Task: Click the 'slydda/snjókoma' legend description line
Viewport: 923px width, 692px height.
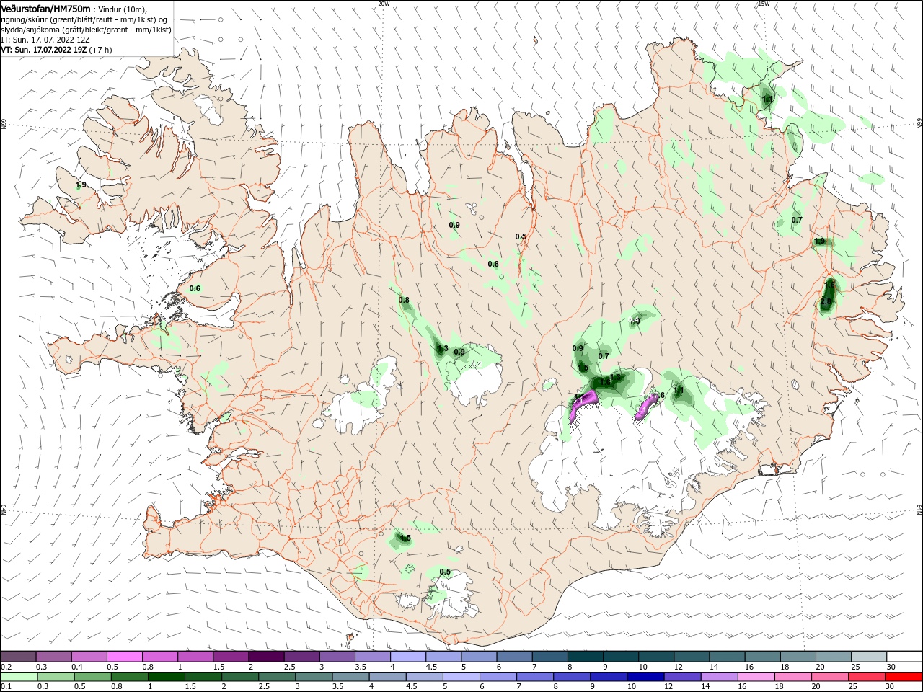Action: tap(86, 30)
